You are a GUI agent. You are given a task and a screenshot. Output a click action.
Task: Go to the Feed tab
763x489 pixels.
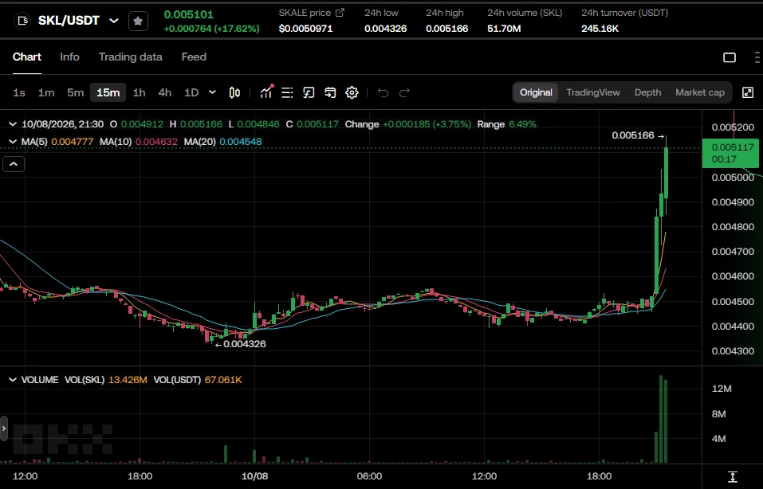pyautogui.click(x=194, y=57)
